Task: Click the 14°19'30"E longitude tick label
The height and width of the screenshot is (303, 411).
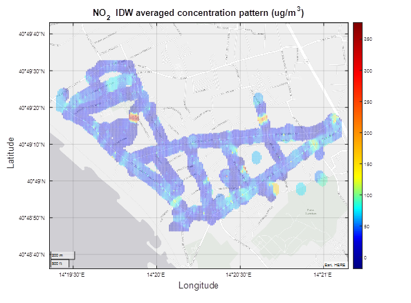Action: pos(72,275)
